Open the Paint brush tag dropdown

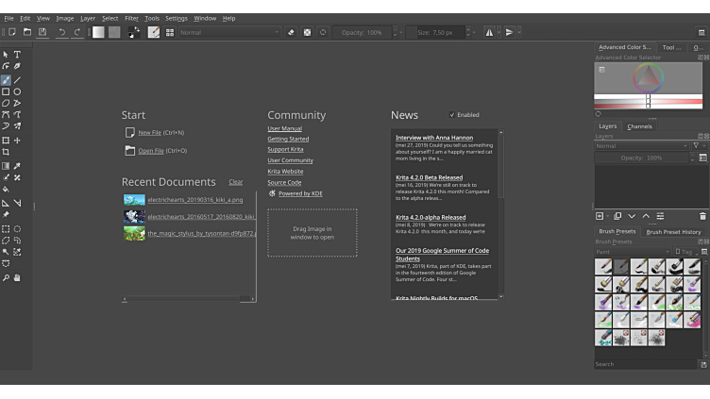tap(632, 252)
